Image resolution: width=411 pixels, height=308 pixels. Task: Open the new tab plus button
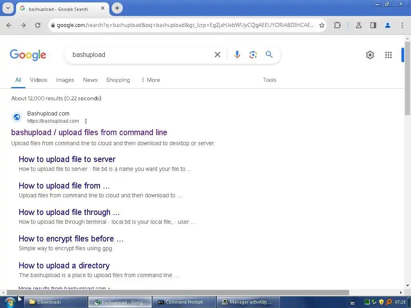point(117,8)
